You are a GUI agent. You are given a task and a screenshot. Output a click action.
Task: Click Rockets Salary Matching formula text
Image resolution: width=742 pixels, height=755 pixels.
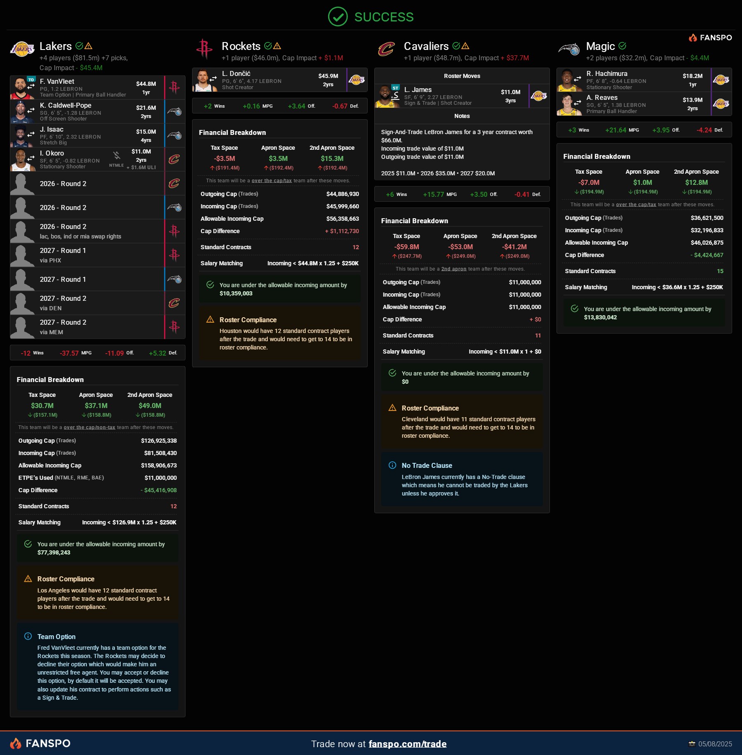(x=313, y=263)
